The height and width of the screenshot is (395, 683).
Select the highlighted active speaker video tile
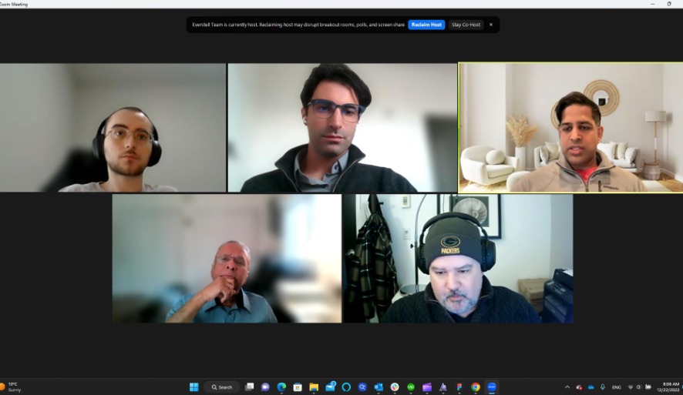tap(570, 127)
